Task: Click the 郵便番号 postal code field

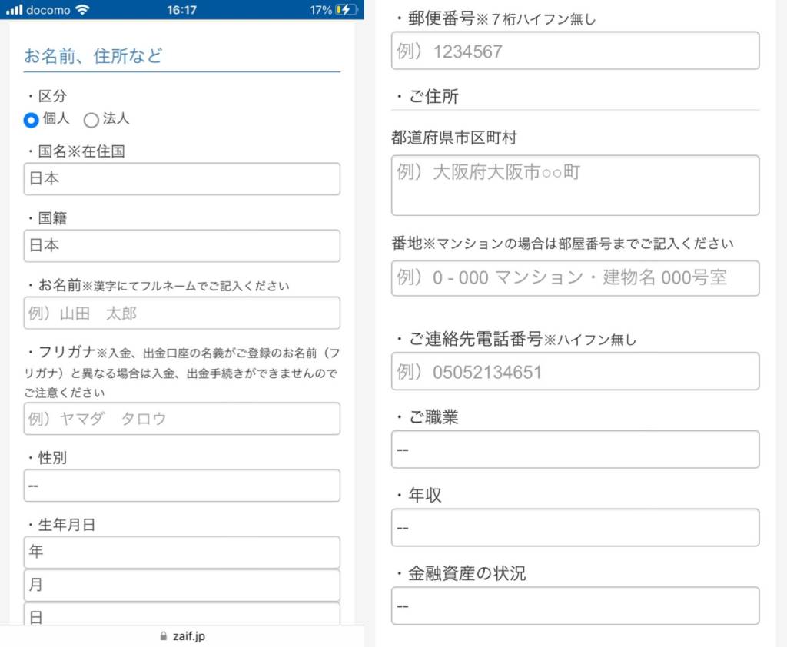Action: pyautogui.click(x=575, y=51)
